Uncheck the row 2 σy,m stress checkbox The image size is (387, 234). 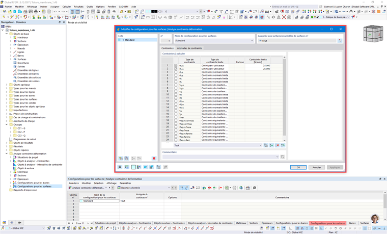coord(176,69)
